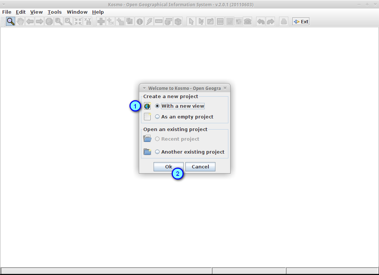Click the recent project open folder icon
The image size is (379, 275).
click(147, 139)
